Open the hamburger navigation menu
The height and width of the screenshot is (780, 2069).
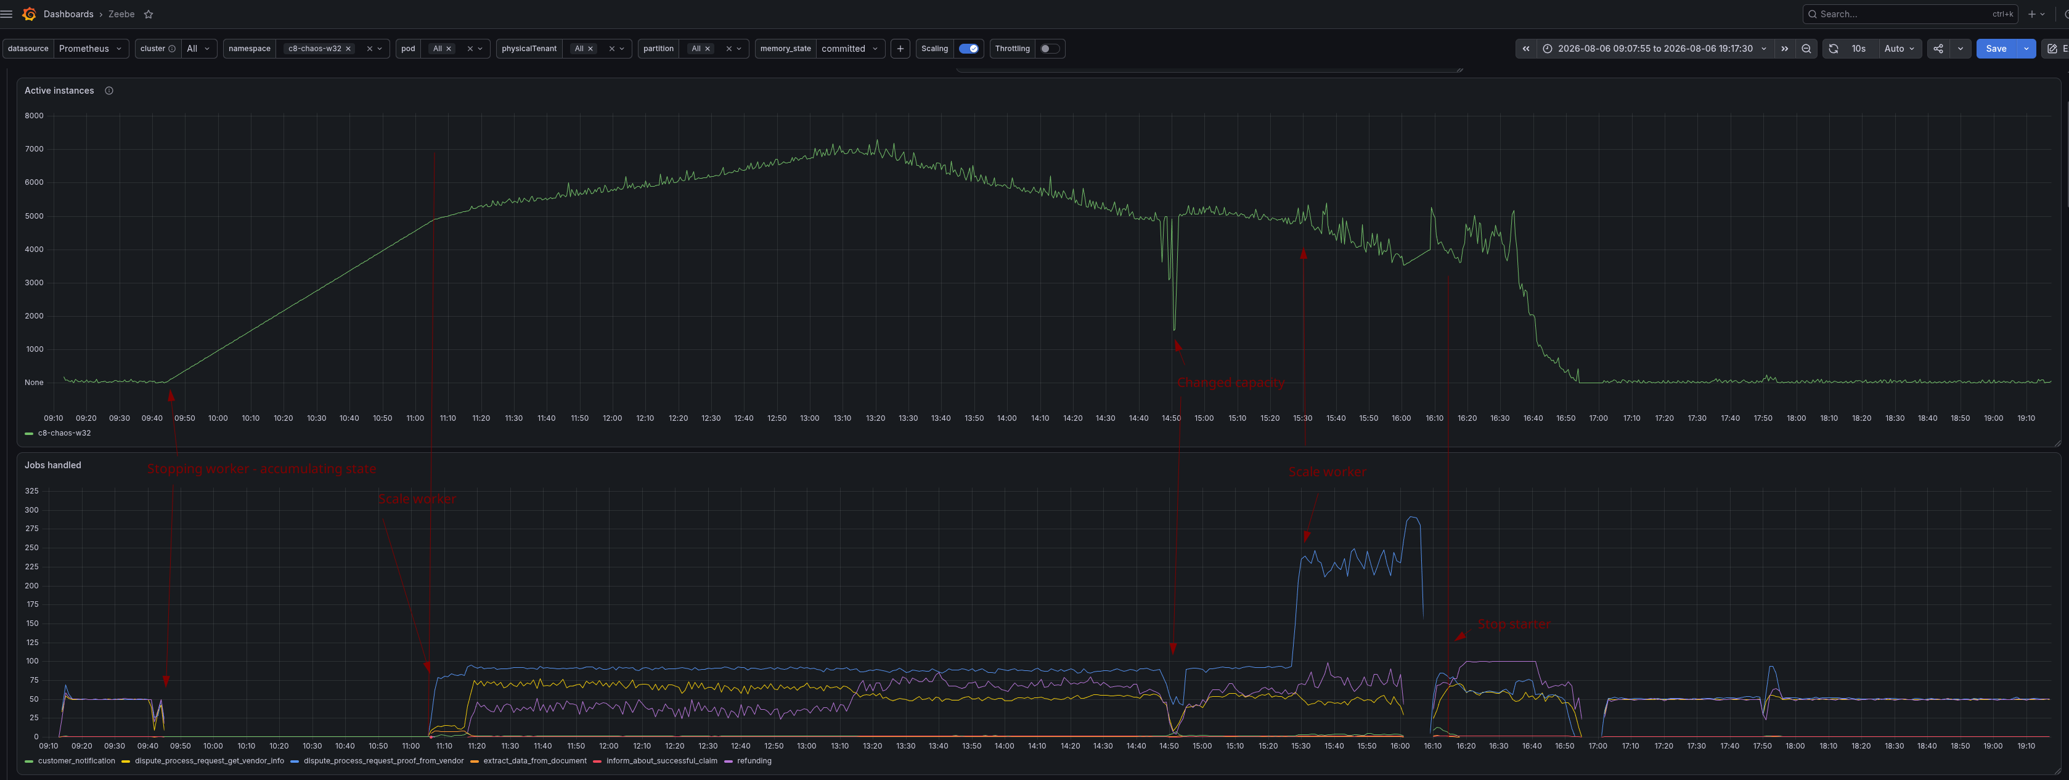click(7, 14)
